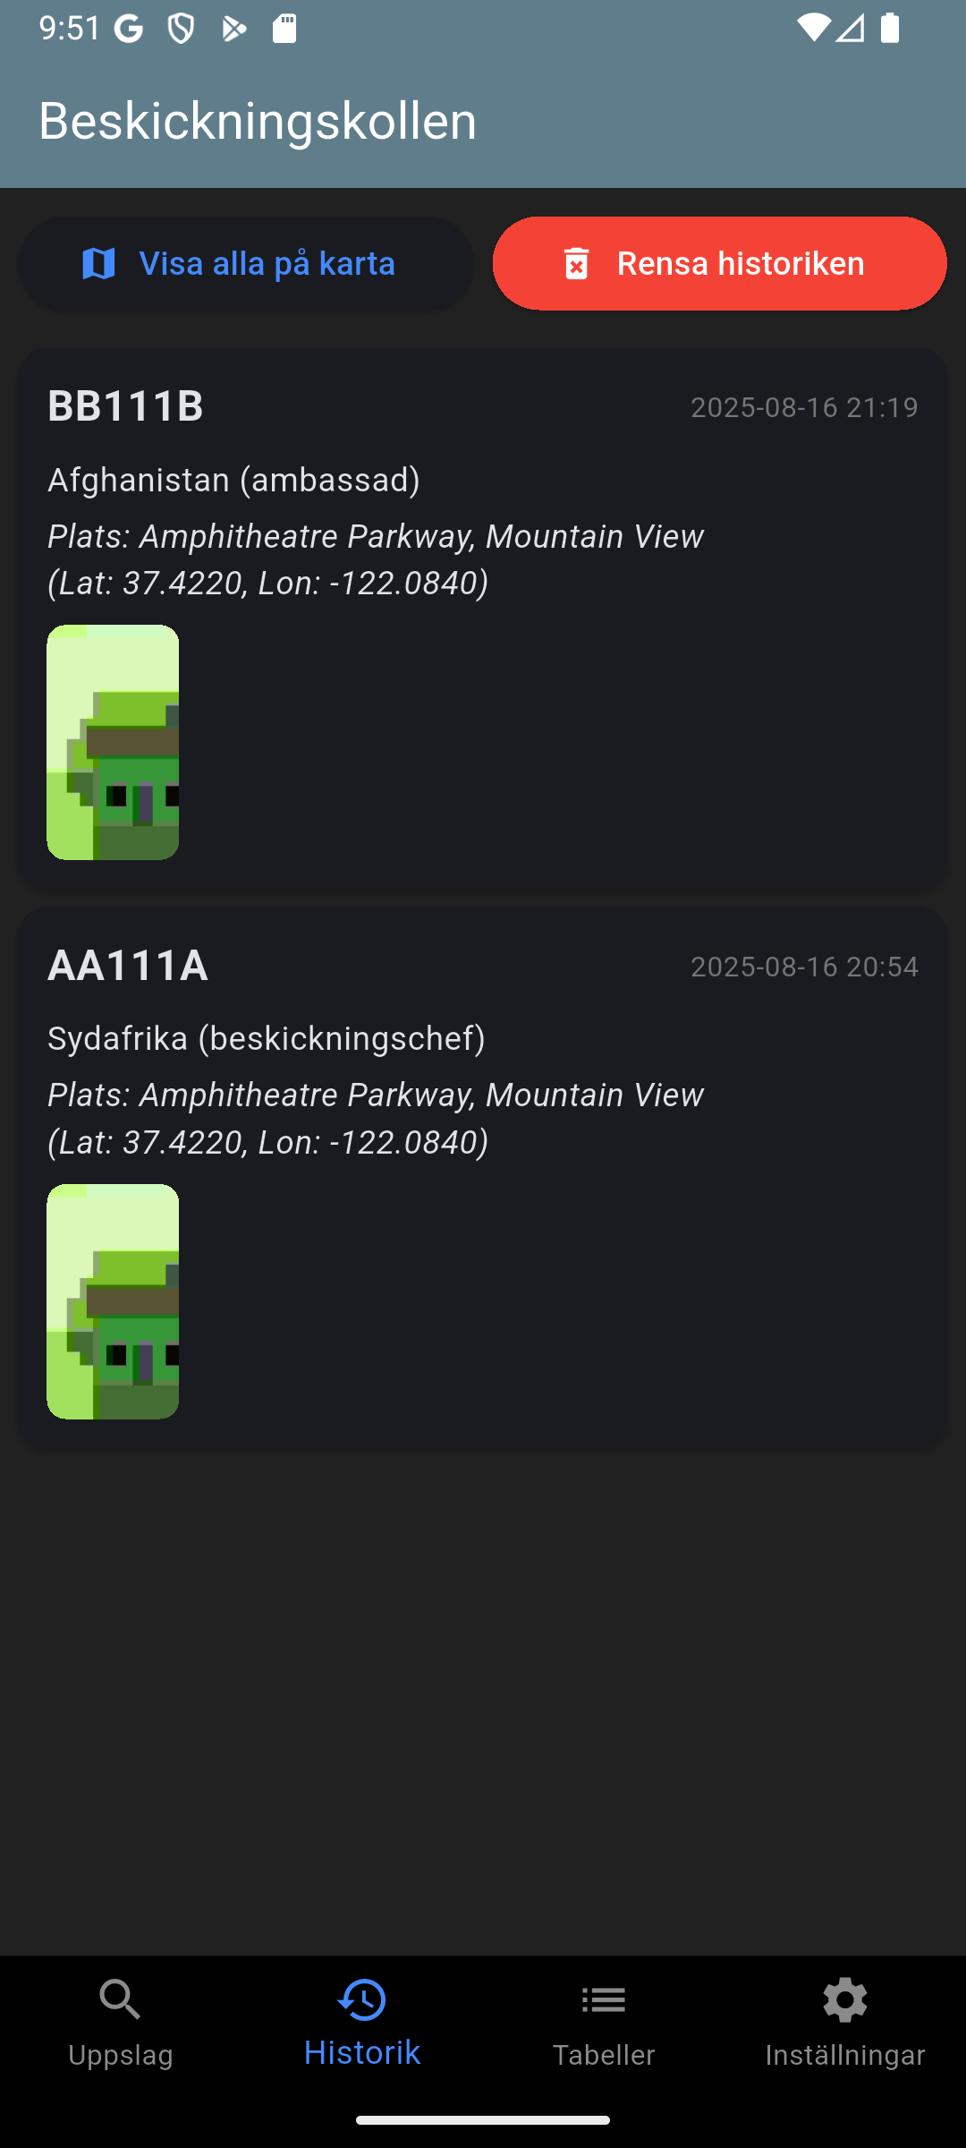Screen dimensions: 966x2148
Task: Tap the shield status bar icon
Action: (x=182, y=29)
